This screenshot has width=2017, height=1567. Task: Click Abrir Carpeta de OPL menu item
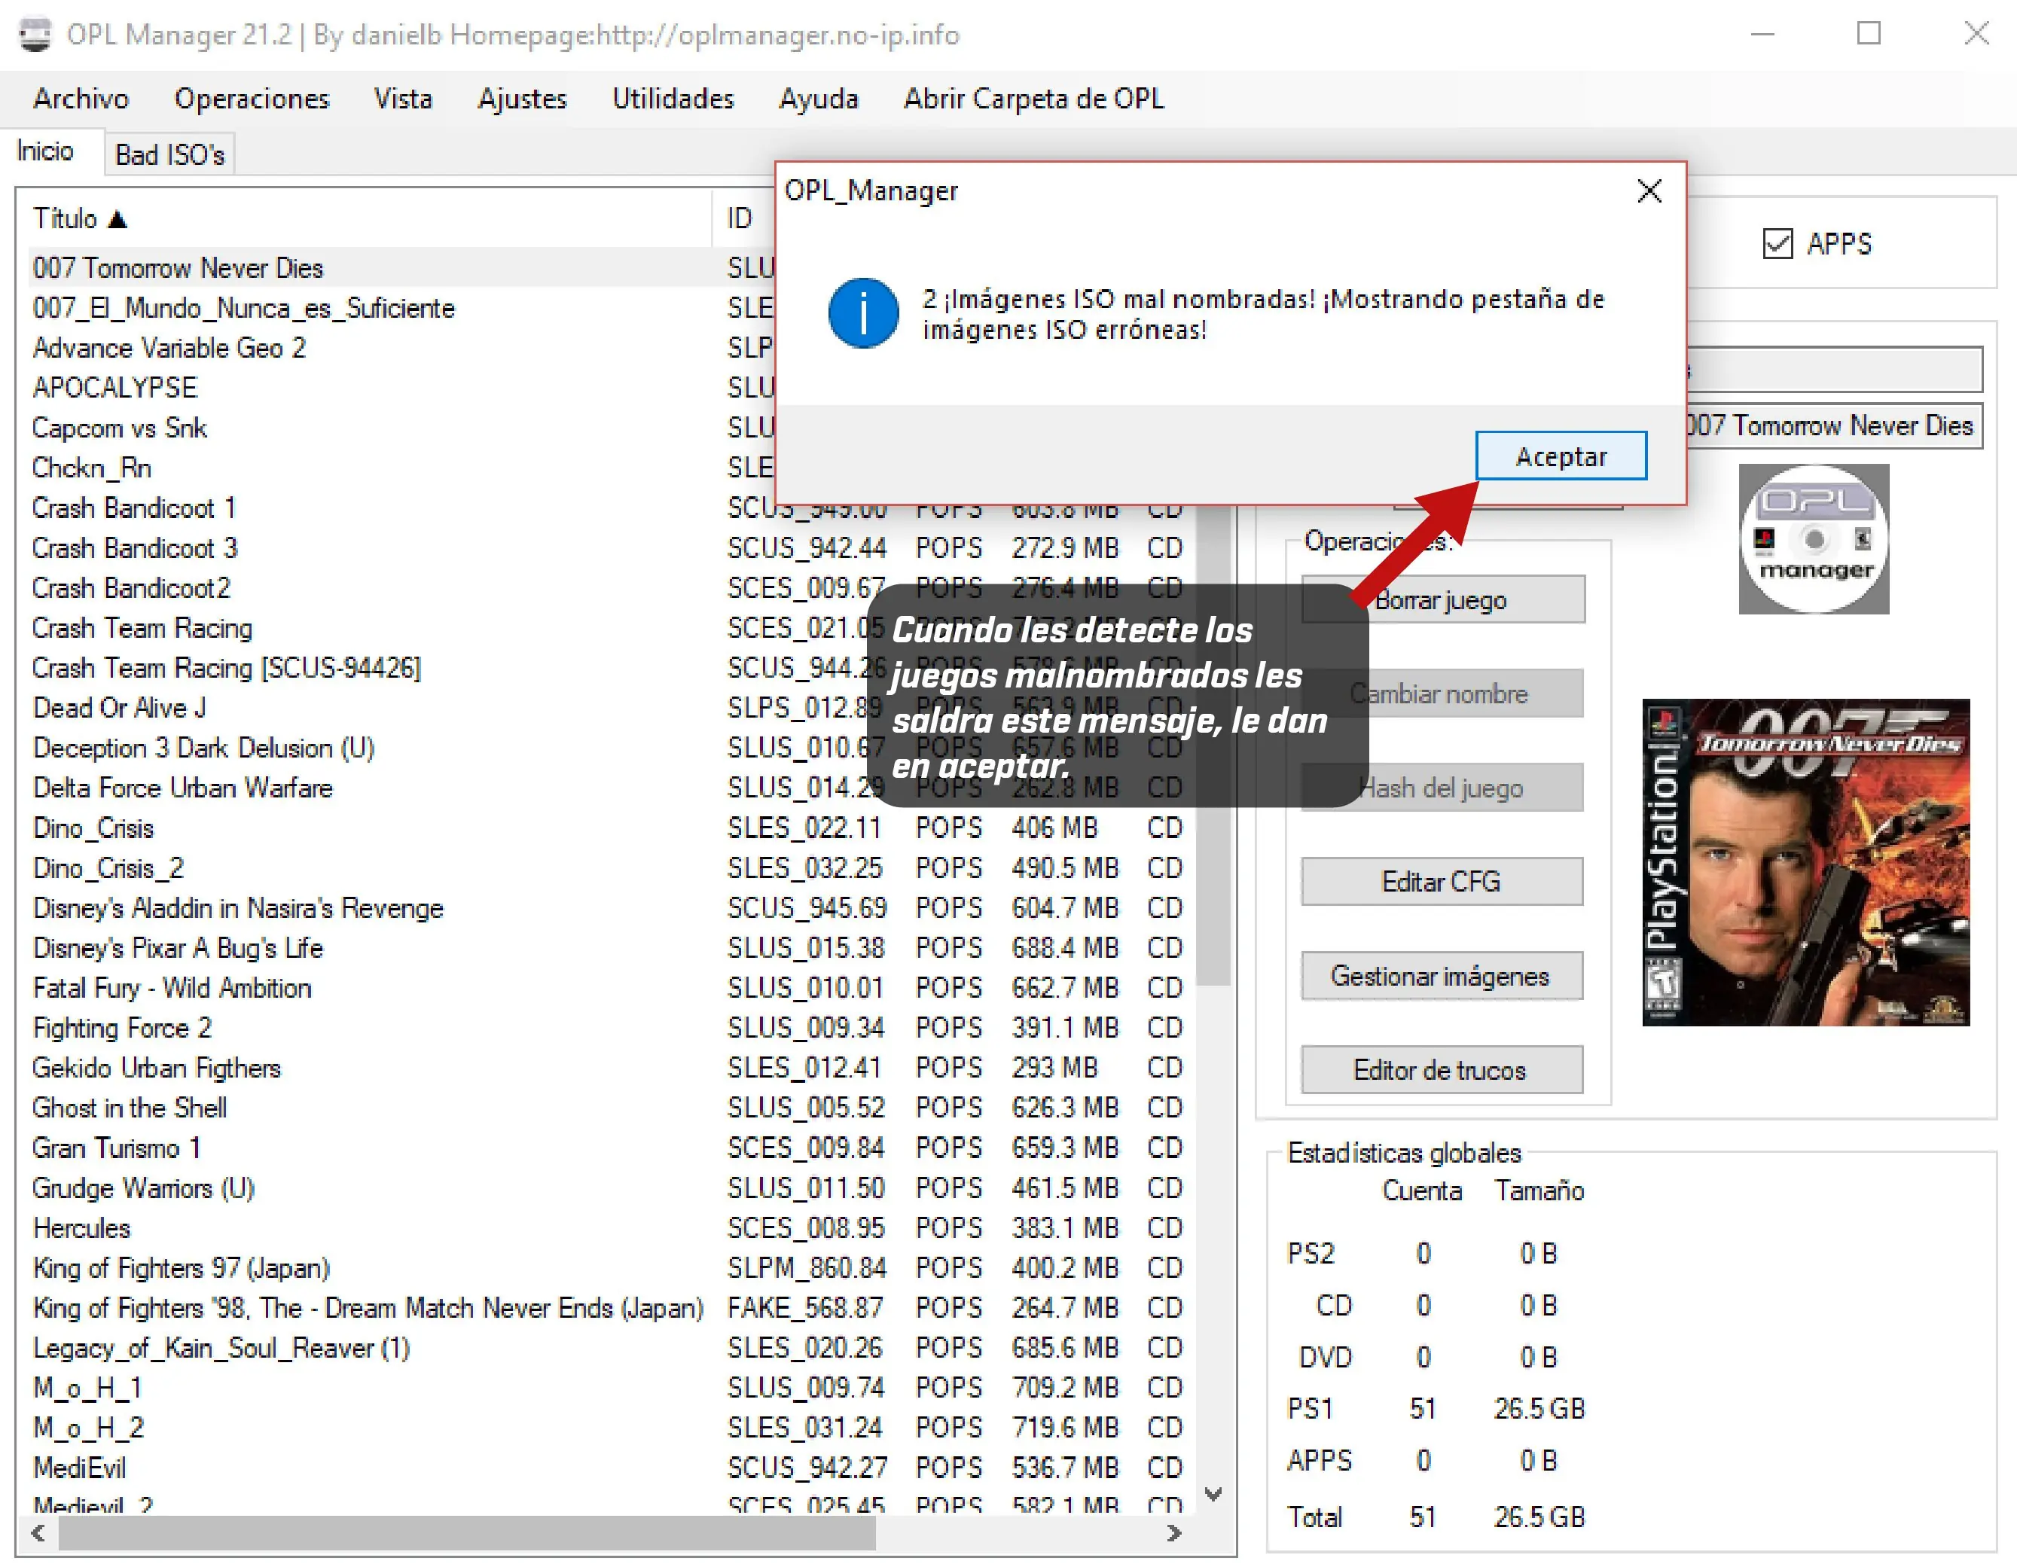click(1033, 98)
